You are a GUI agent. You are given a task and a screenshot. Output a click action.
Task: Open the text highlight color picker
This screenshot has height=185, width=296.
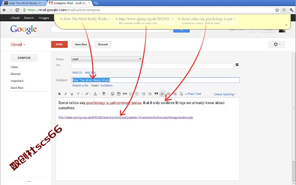tap(105, 94)
